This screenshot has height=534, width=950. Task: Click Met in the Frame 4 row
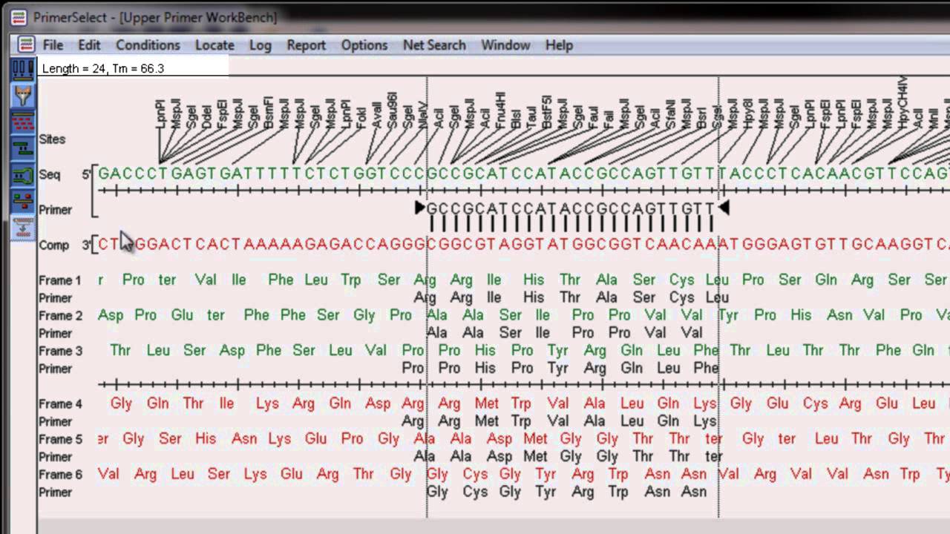[x=487, y=404]
